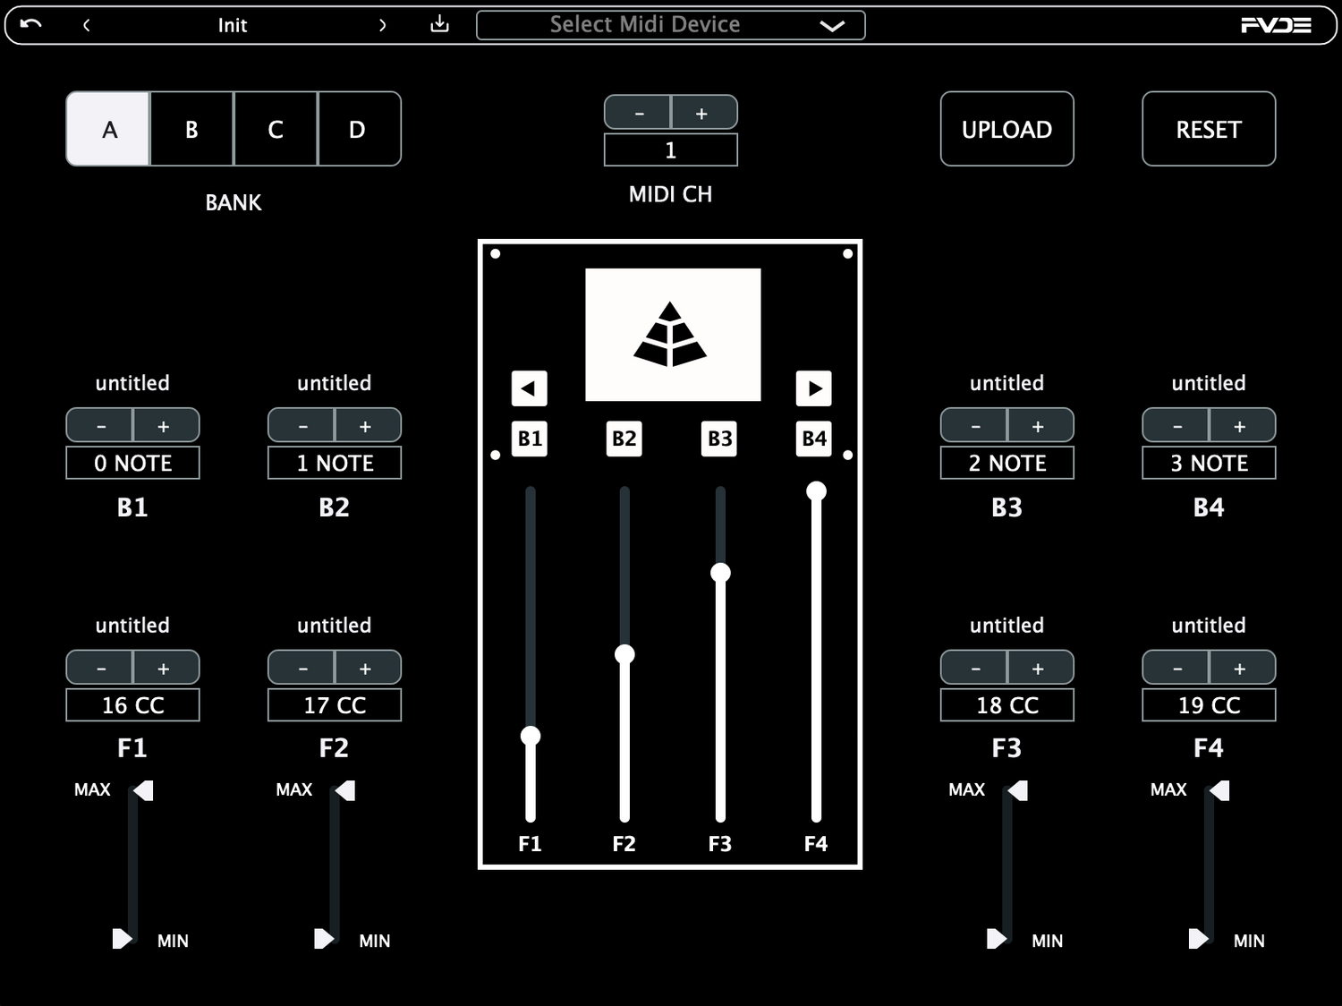Click the Init preset name

[233, 25]
